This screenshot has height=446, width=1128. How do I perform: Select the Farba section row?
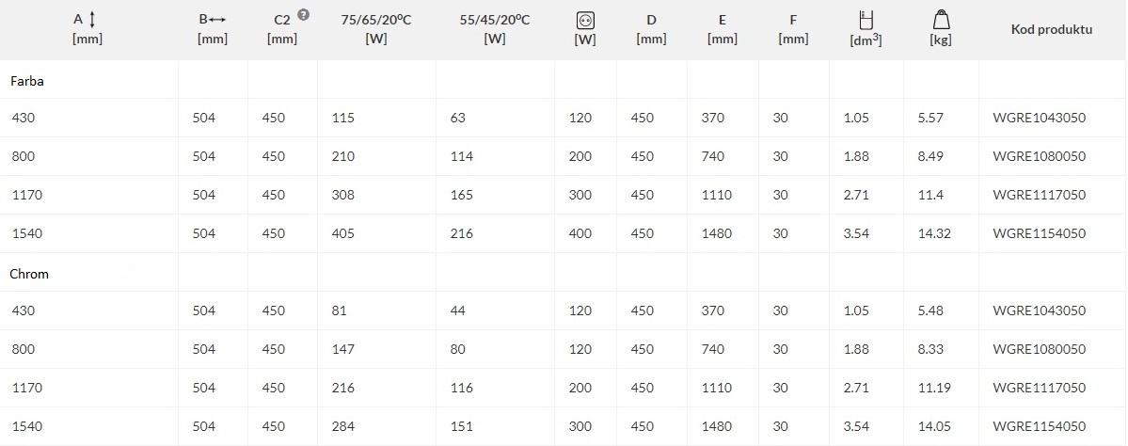coord(564,79)
